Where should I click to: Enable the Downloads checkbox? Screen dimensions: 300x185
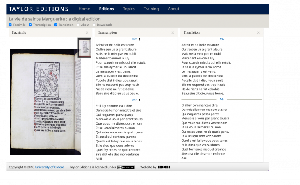coord(94,25)
